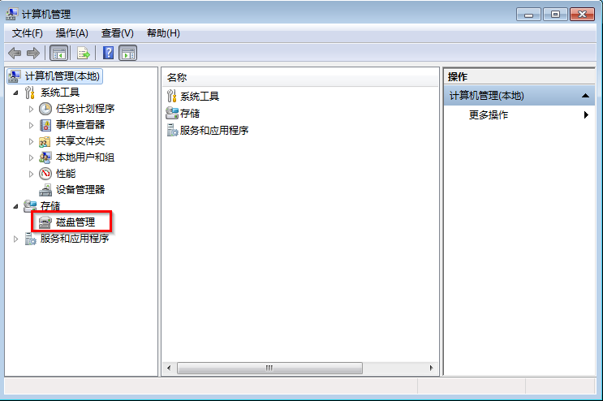Toggle the show/hide console tree icon
This screenshot has width=603, height=401.
tap(58, 53)
